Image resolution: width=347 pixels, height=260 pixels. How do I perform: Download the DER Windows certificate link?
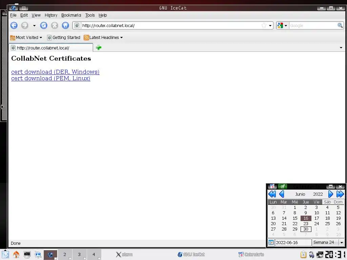point(55,72)
